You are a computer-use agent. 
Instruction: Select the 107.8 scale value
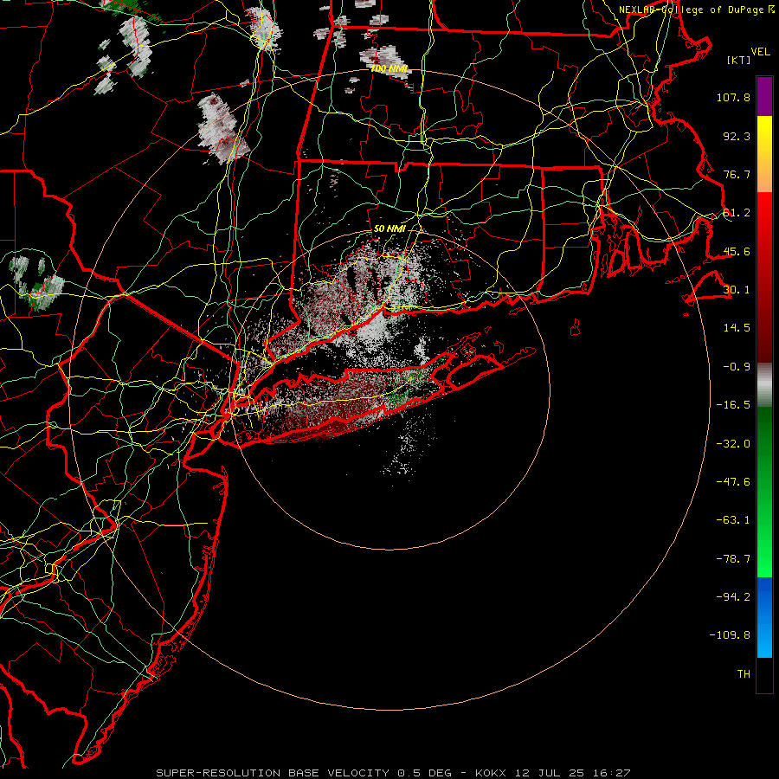(733, 97)
